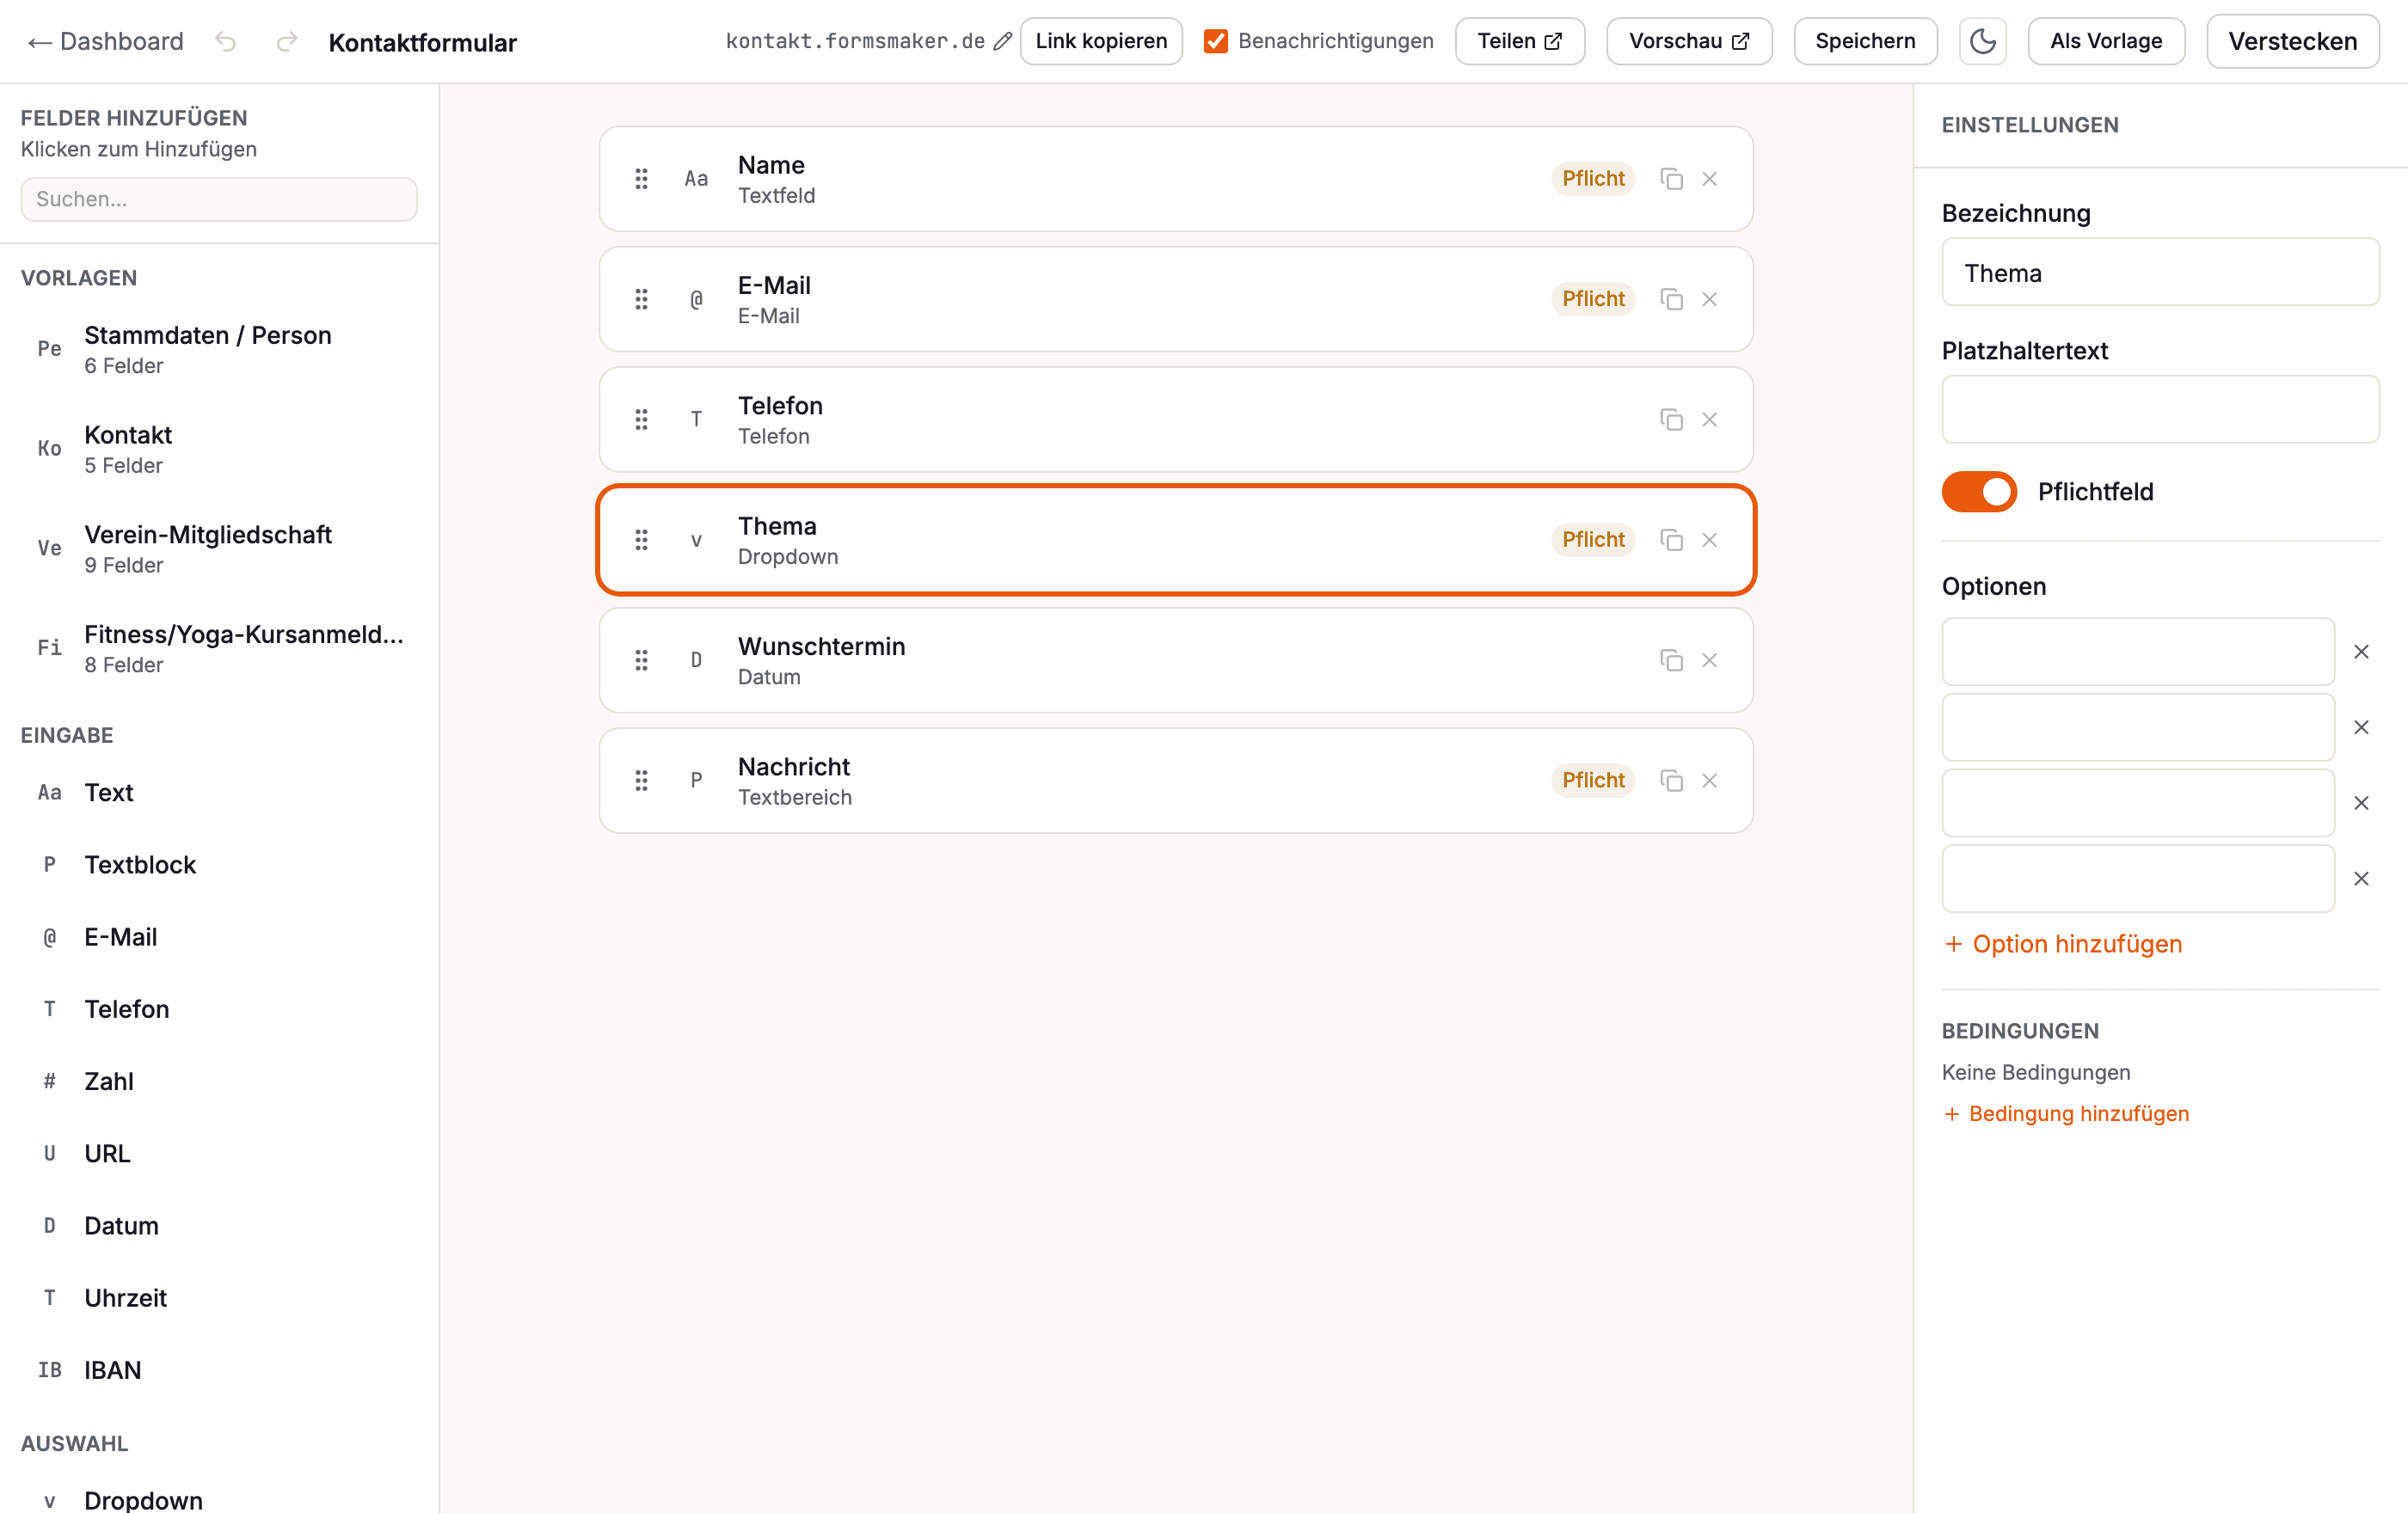2408x1513 pixels.
Task: Delete the Wunschtermin field
Action: pyautogui.click(x=1709, y=660)
